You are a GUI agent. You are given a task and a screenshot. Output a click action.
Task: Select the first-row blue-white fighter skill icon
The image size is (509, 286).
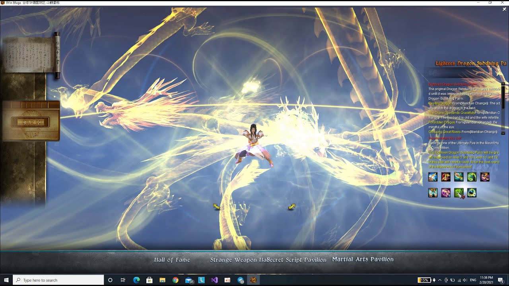[x=433, y=177]
